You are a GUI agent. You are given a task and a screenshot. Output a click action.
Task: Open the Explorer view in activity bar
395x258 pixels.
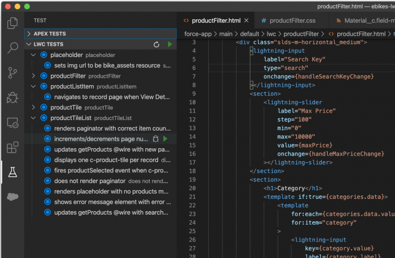coord(12,23)
